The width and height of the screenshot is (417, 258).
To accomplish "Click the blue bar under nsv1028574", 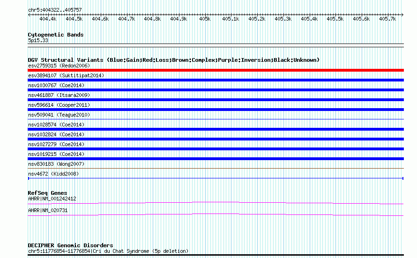I will [x=216, y=129].
